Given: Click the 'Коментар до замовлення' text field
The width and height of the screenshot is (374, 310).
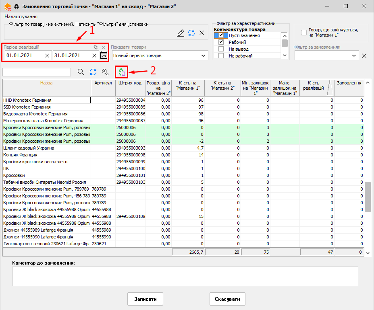Looking at the screenshot, I should coord(185,276).
